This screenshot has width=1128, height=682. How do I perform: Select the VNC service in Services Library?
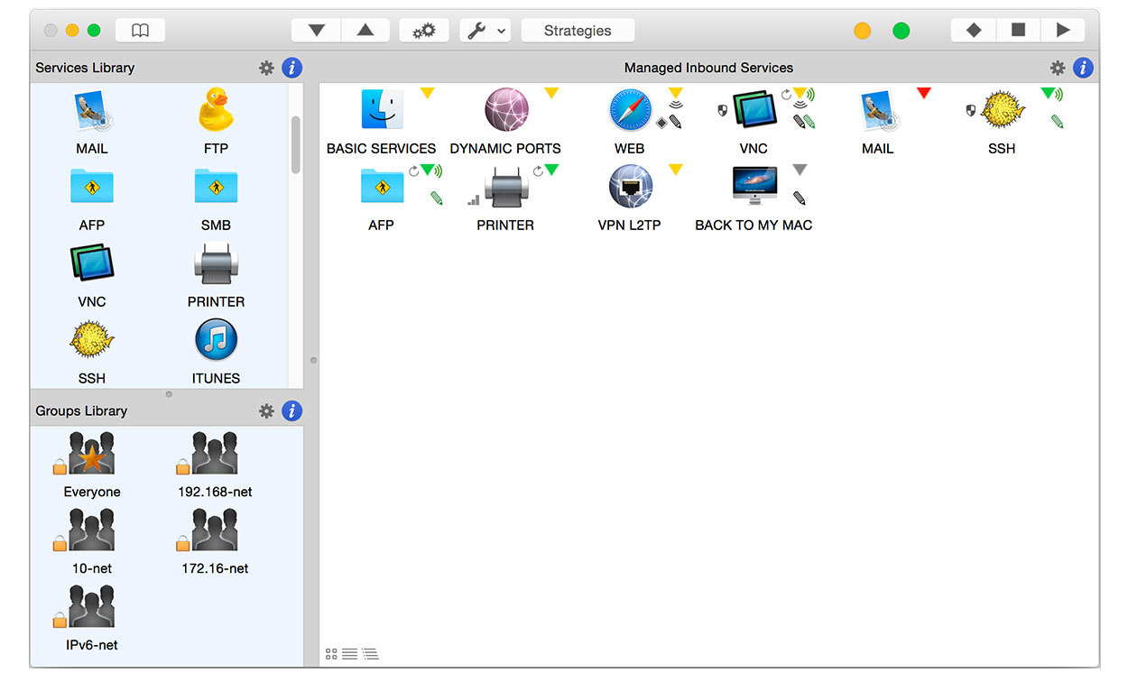(91, 263)
